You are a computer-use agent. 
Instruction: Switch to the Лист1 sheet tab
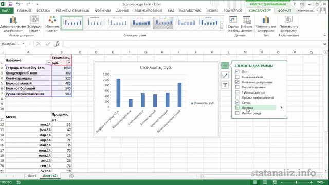pyautogui.click(x=32, y=176)
